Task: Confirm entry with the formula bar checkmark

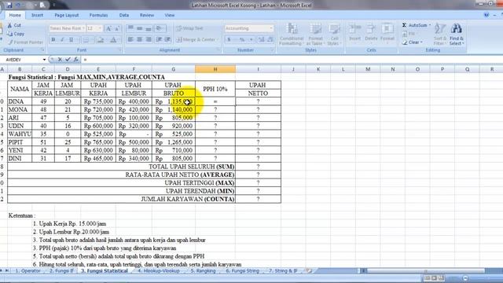Action: [68, 60]
